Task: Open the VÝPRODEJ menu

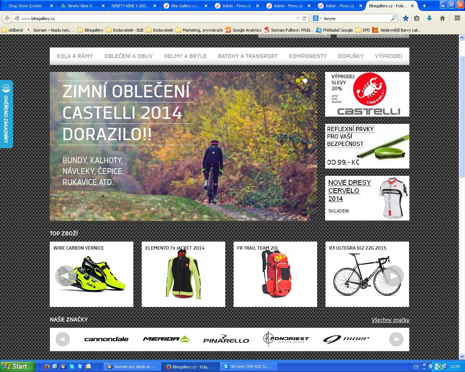Action: pos(389,56)
